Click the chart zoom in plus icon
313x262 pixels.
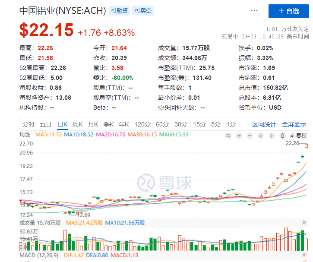[239, 136]
